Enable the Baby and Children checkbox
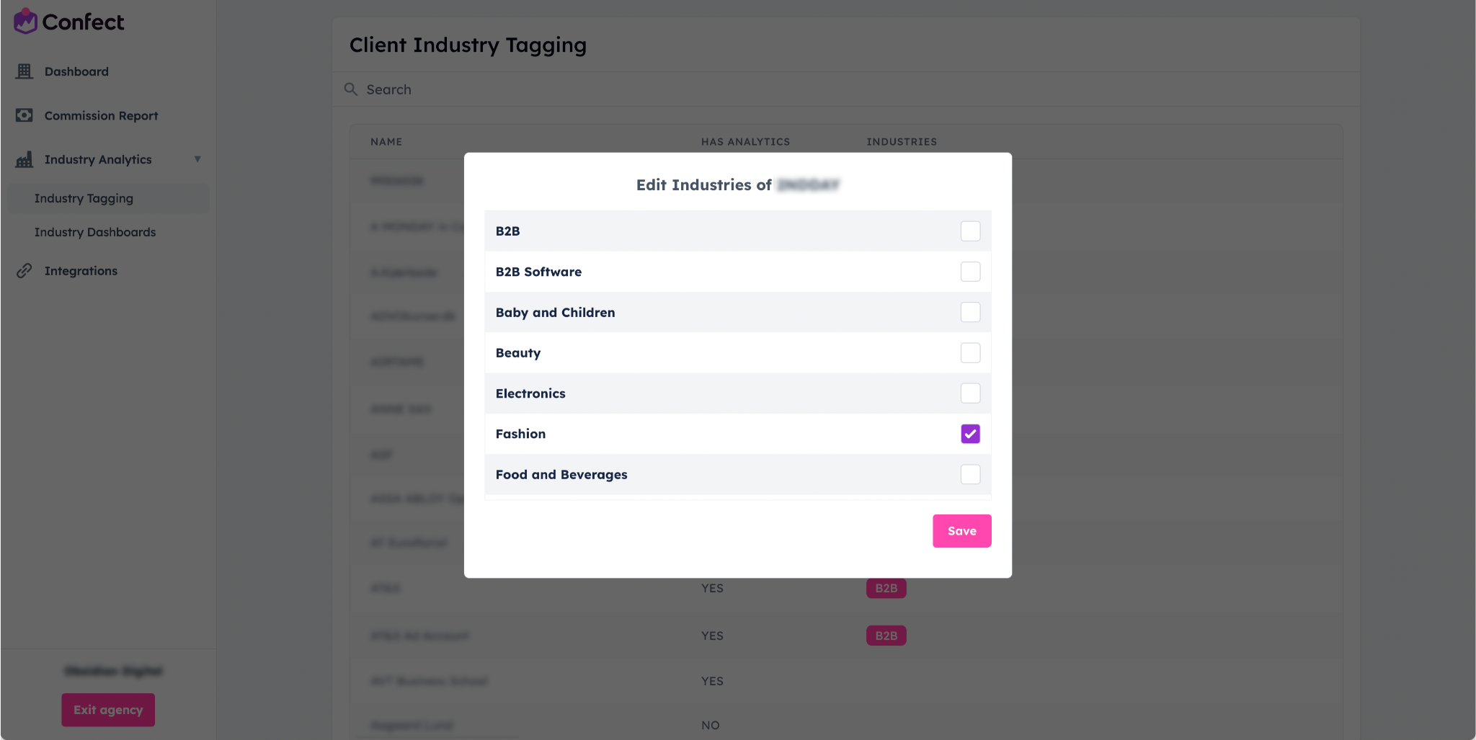Viewport: 1476px width, 740px height. [970, 312]
